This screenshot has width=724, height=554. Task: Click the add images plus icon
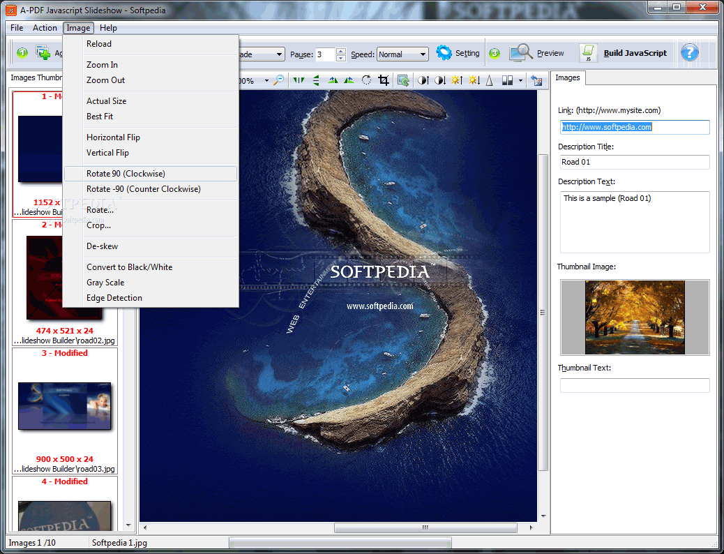[x=43, y=52]
